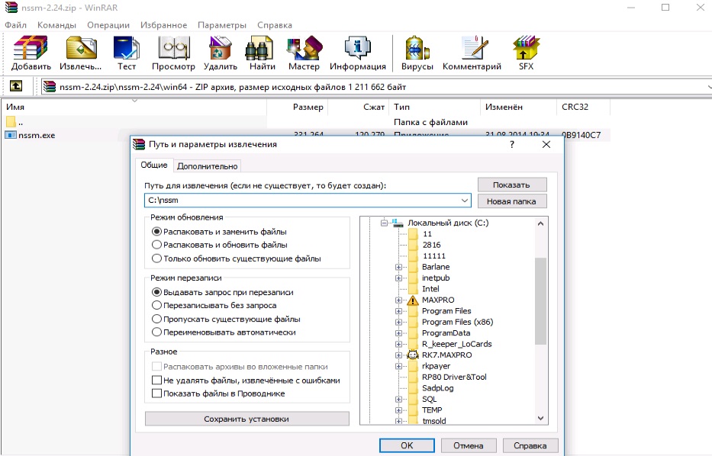Viewport: 712px width, 456px height.
Task: Click the question mark help icon in dialog title
Action: tap(512, 144)
